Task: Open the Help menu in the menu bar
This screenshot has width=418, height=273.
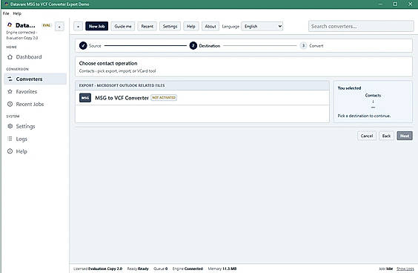Action: (17, 13)
